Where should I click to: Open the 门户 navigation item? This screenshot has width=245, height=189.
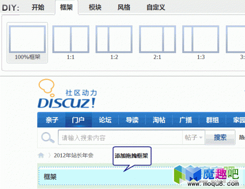(x=78, y=120)
